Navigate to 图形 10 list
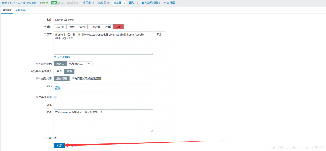 tap(133, 3)
